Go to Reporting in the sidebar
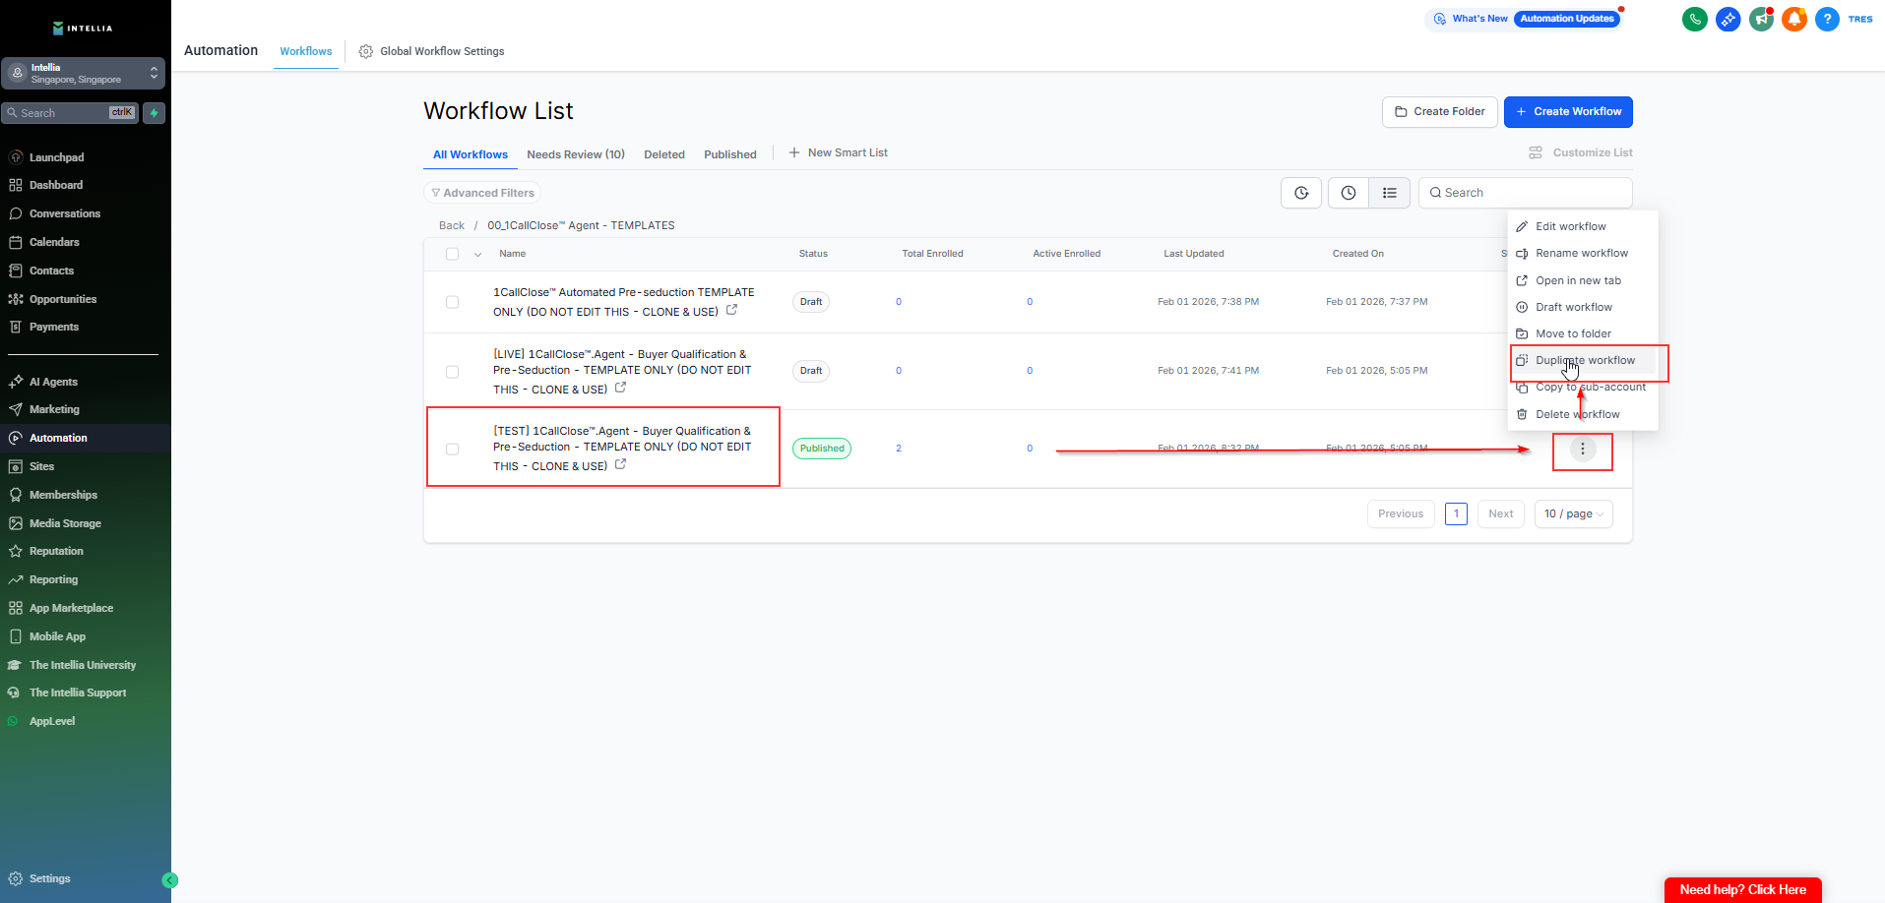The width and height of the screenshot is (1885, 903). tap(53, 579)
